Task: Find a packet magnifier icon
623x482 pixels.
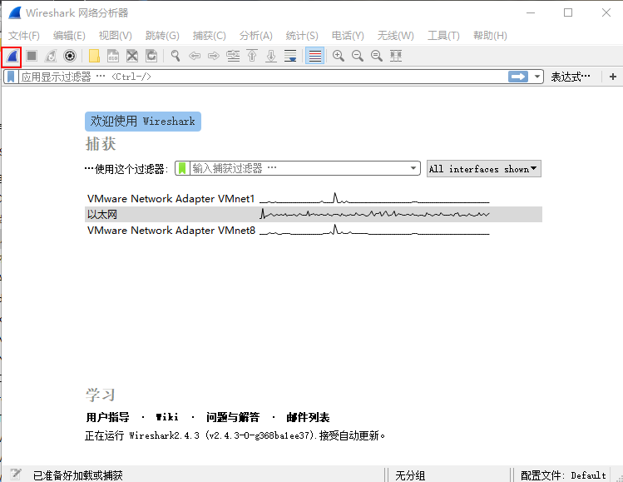Action: [176, 56]
